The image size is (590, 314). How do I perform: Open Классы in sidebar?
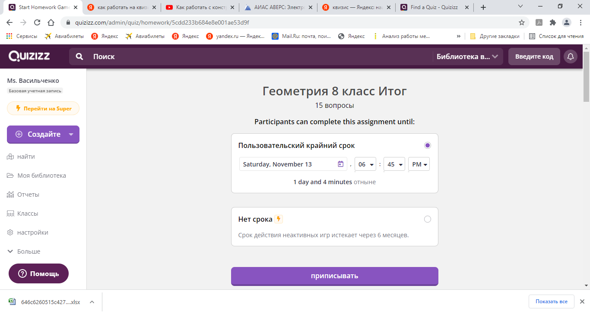(23, 214)
